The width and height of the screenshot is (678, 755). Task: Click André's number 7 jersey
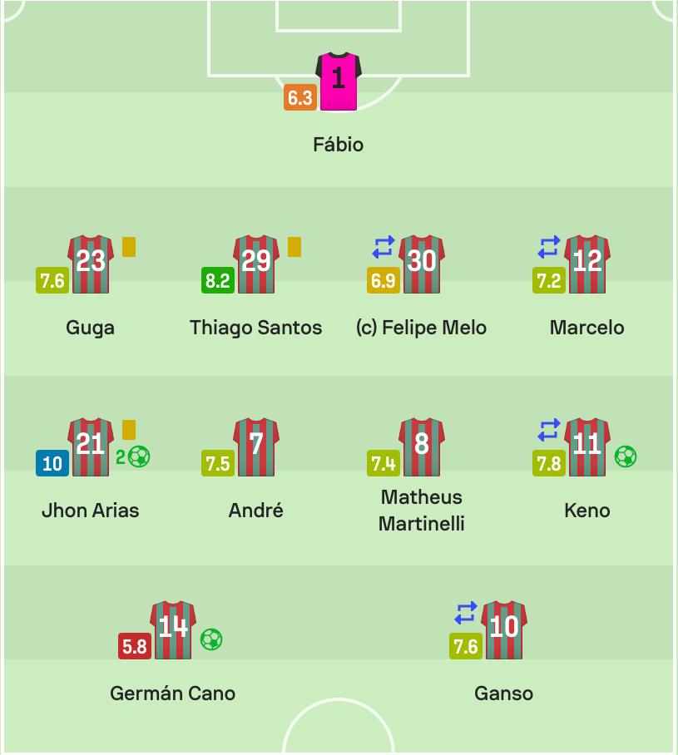tap(256, 447)
